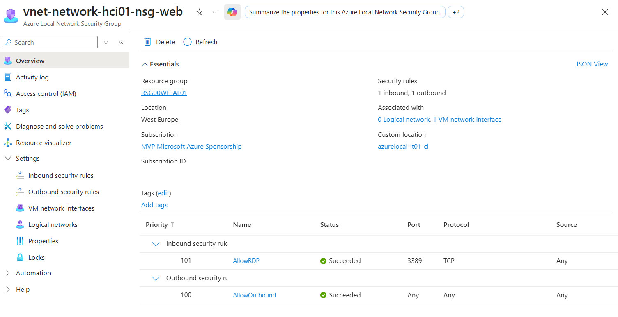Favorite this resource with the star icon
This screenshot has width=618, height=317.
tap(200, 12)
